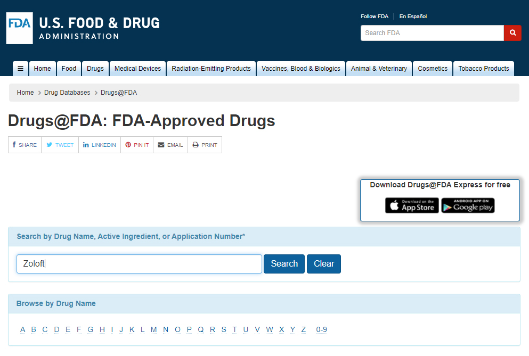This screenshot has height=356, width=529.
Task: Browse drugs starting with E
Action: click(x=68, y=330)
